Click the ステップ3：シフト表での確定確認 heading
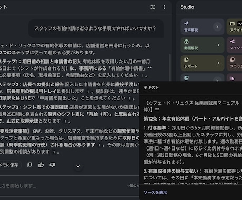 [x=34, y=107]
